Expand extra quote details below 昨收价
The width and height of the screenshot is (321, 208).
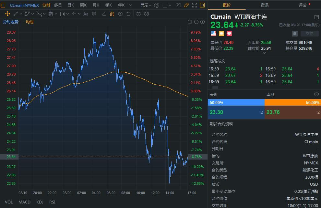click(x=264, y=54)
